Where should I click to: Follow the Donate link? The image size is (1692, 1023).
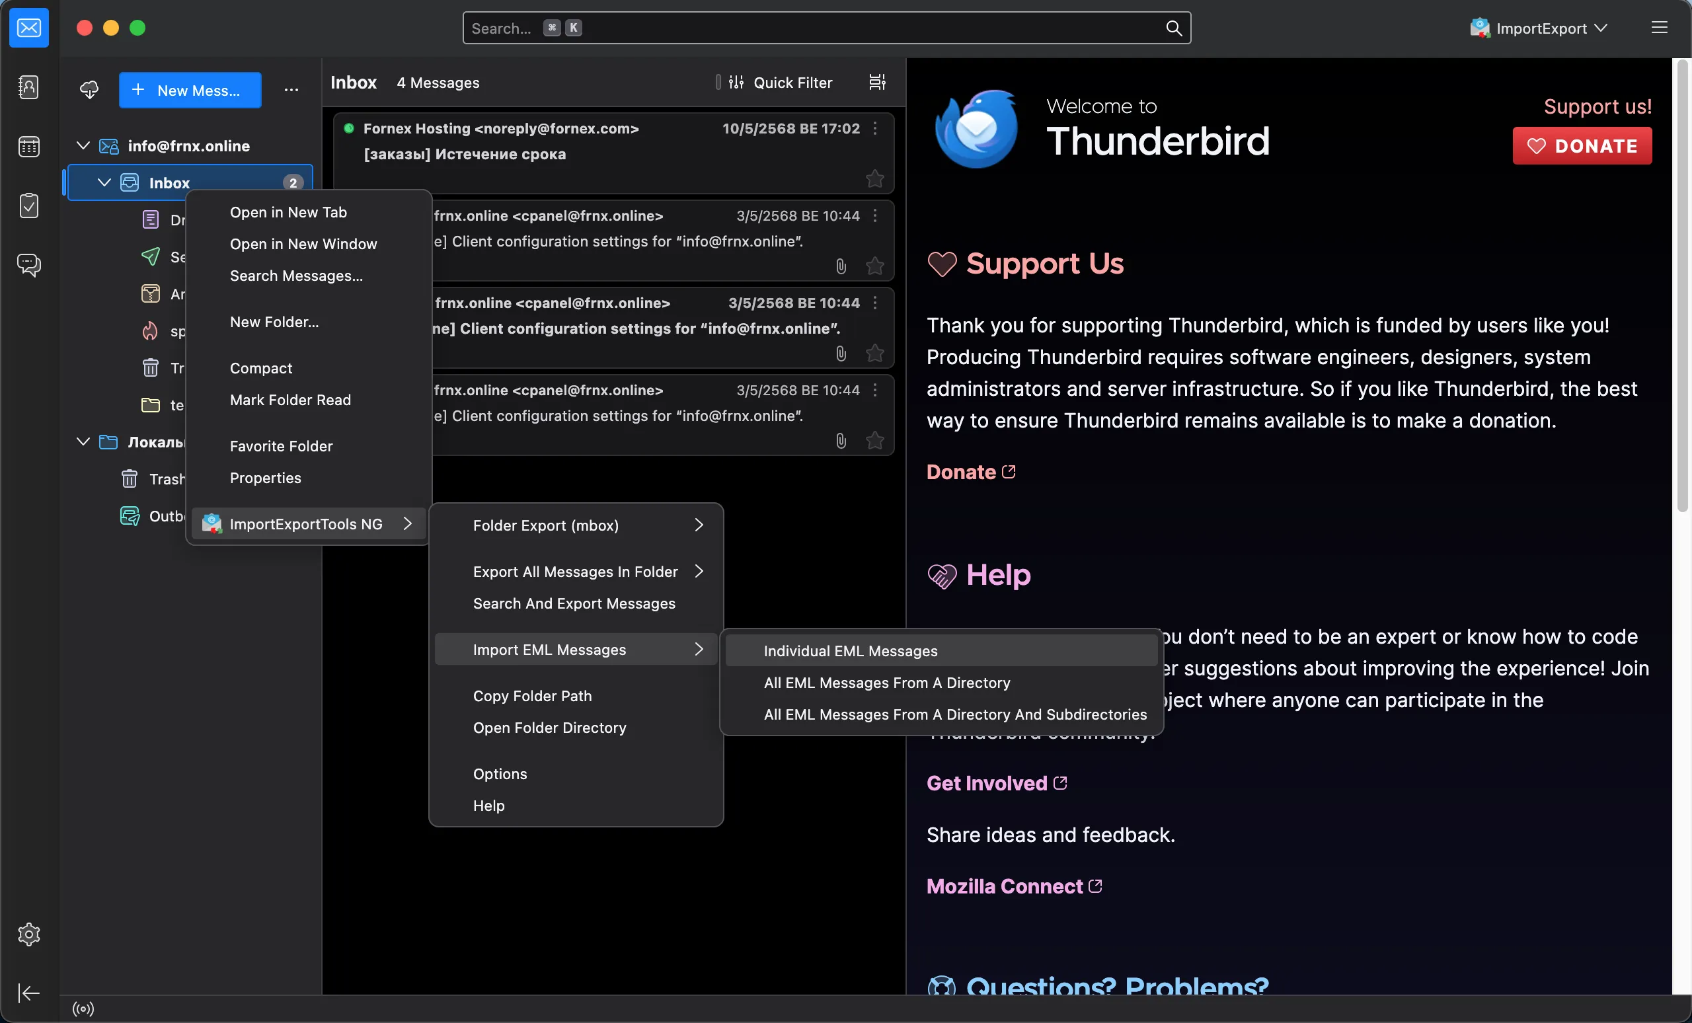click(x=970, y=472)
